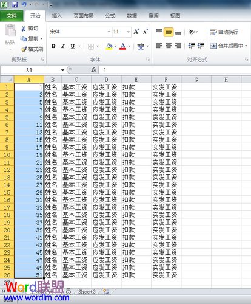Launch the 对齐方式 alignment dialog launcher
Image resolution: width=251 pixels, height=304 pixels.
pyautogui.click(x=246, y=60)
